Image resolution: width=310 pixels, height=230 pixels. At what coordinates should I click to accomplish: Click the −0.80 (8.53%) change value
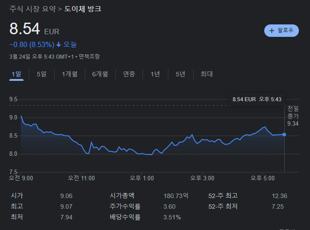click(32, 45)
